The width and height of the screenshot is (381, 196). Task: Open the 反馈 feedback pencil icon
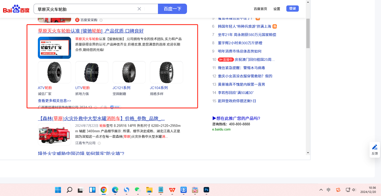tap(375, 147)
